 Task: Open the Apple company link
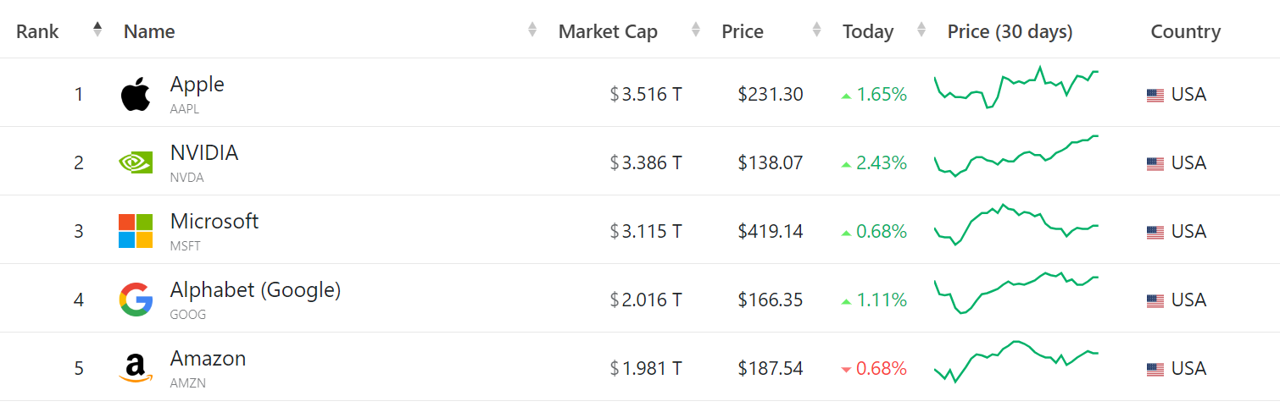197,85
